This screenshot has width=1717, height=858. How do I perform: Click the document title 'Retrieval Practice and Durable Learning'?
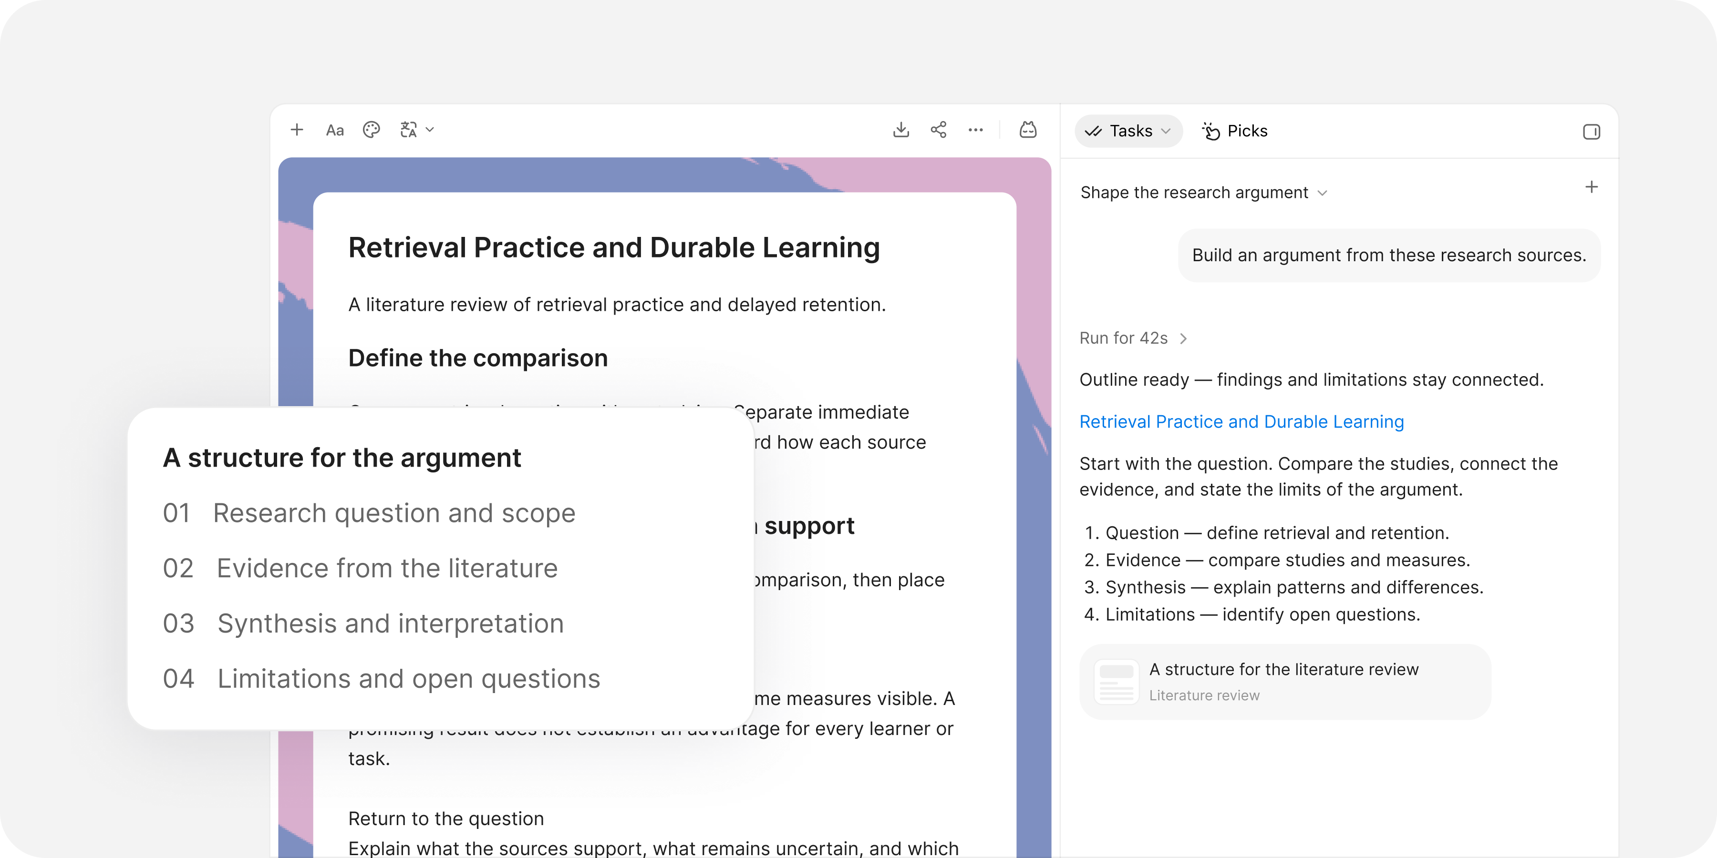(614, 247)
